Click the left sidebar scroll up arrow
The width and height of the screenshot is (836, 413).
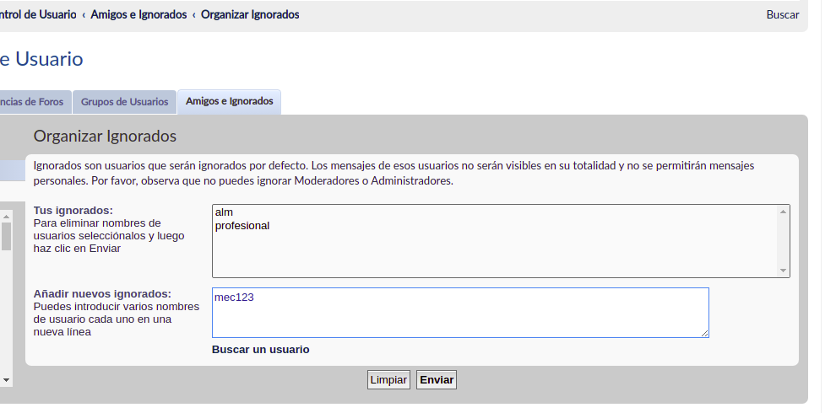point(7,216)
